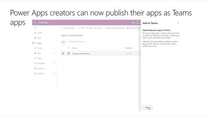
Task: Click the list view type column icon
Action: coord(69,48)
